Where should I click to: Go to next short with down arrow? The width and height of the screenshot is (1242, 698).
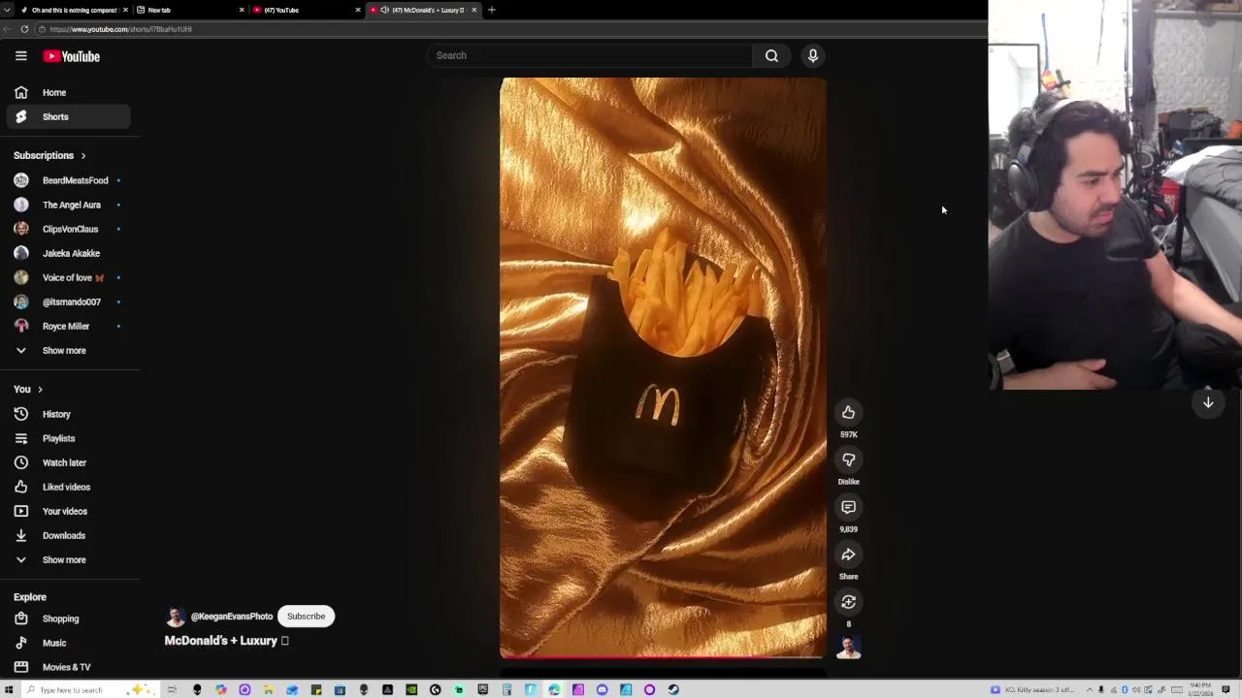(x=1208, y=402)
